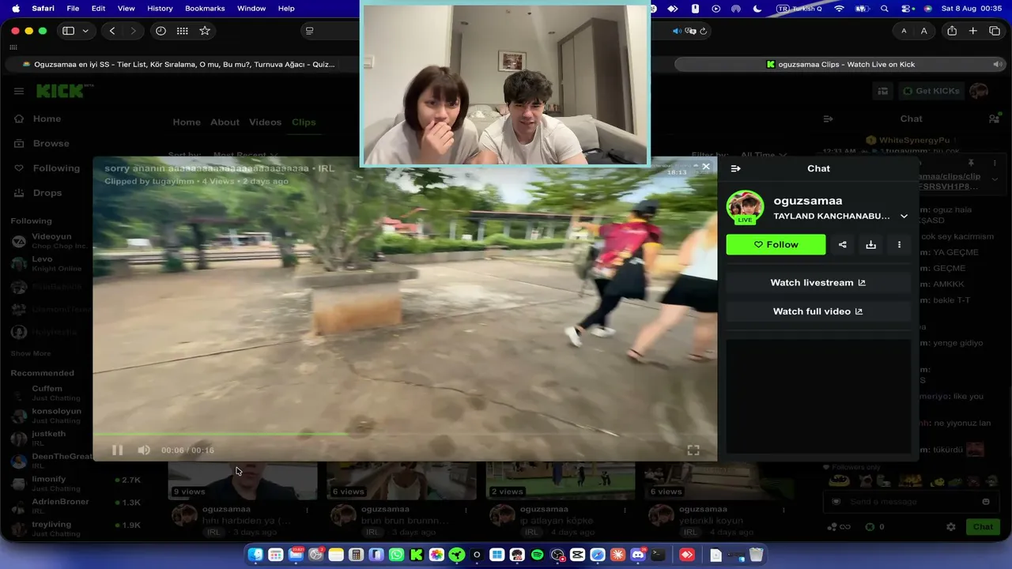Click the green Chat send button
1012x569 pixels.
coord(983,526)
